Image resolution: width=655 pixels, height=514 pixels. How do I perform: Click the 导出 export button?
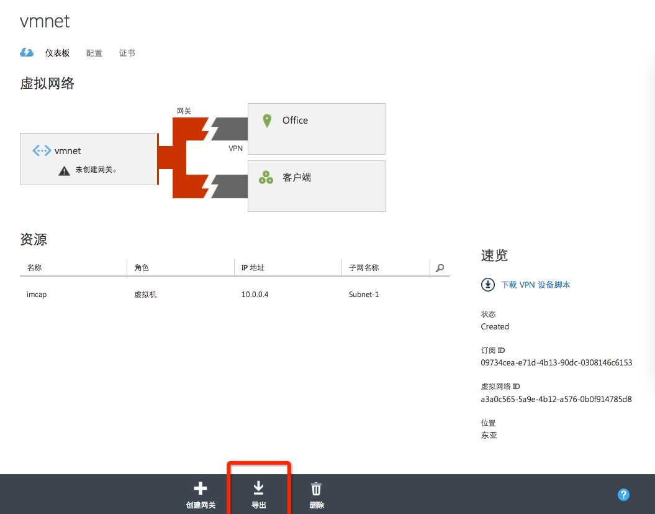pos(258,495)
